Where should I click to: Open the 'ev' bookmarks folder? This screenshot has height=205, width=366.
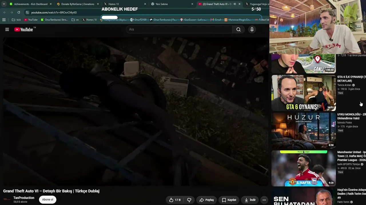tap(75, 20)
